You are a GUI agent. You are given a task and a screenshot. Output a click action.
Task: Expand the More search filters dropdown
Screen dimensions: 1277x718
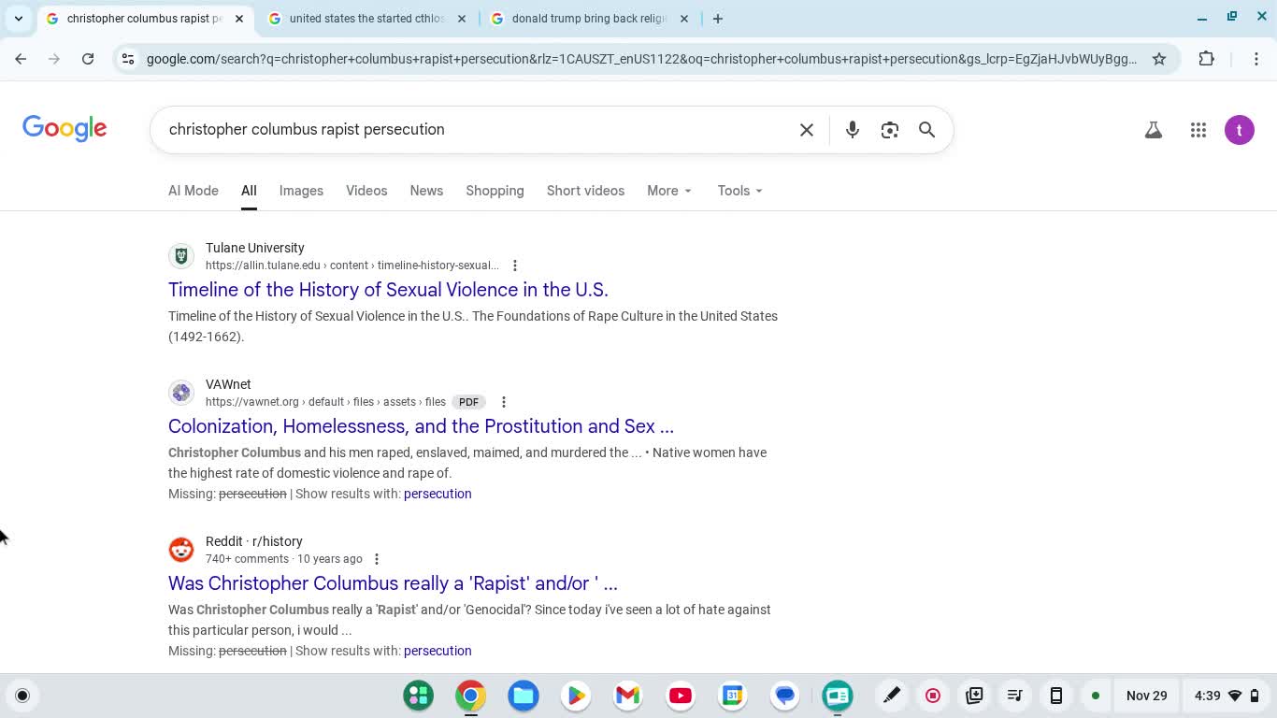[669, 191]
